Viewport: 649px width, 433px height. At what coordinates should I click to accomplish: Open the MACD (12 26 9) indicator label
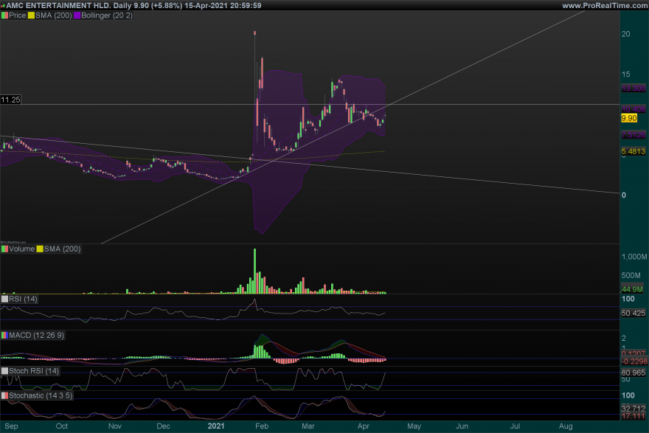(x=37, y=336)
